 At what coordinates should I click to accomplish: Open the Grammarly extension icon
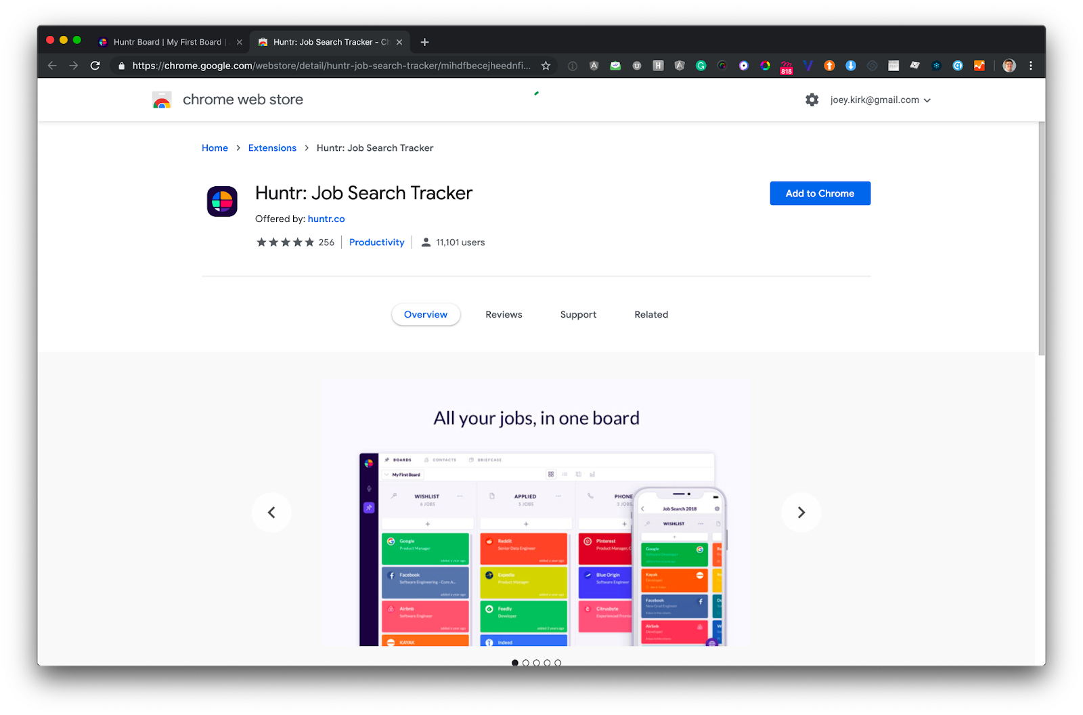pos(701,66)
